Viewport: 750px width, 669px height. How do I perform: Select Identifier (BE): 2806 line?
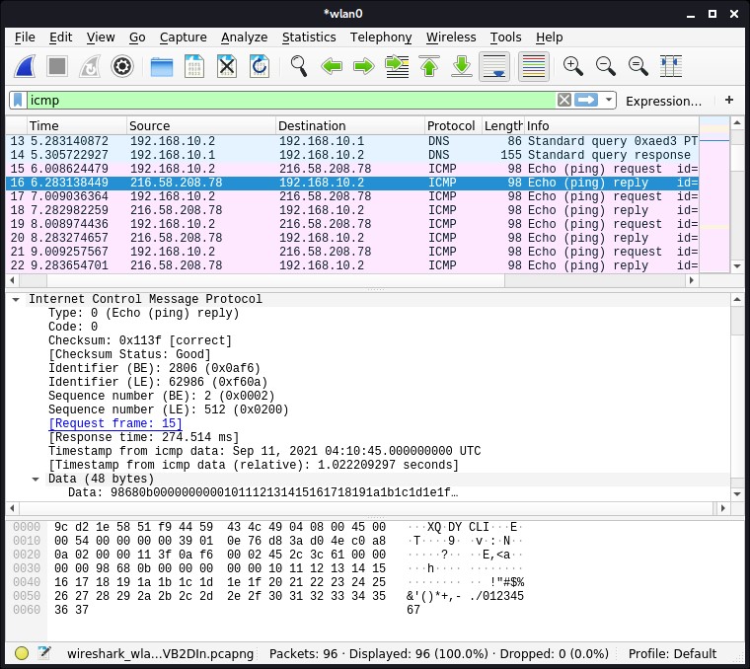154,368
